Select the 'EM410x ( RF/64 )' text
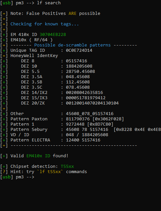Screen dimensions: 161x211 (31, 40)
